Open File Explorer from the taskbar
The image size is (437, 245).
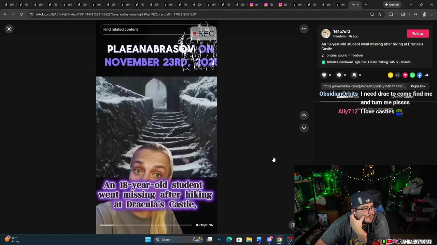pos(249,240)
